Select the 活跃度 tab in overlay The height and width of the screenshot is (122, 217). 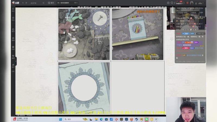pyautogui.click(x=193, y=12)
